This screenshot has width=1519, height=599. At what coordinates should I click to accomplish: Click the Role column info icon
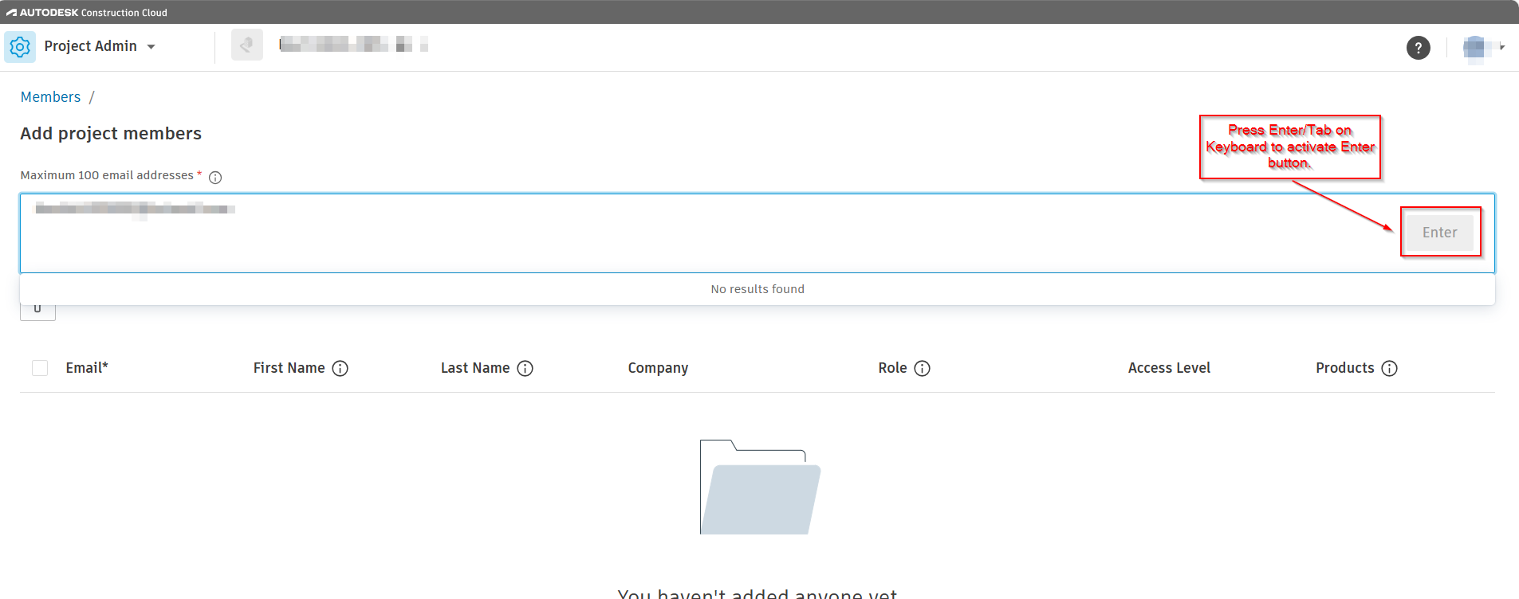pyautogui.click(x=923, y=368)
